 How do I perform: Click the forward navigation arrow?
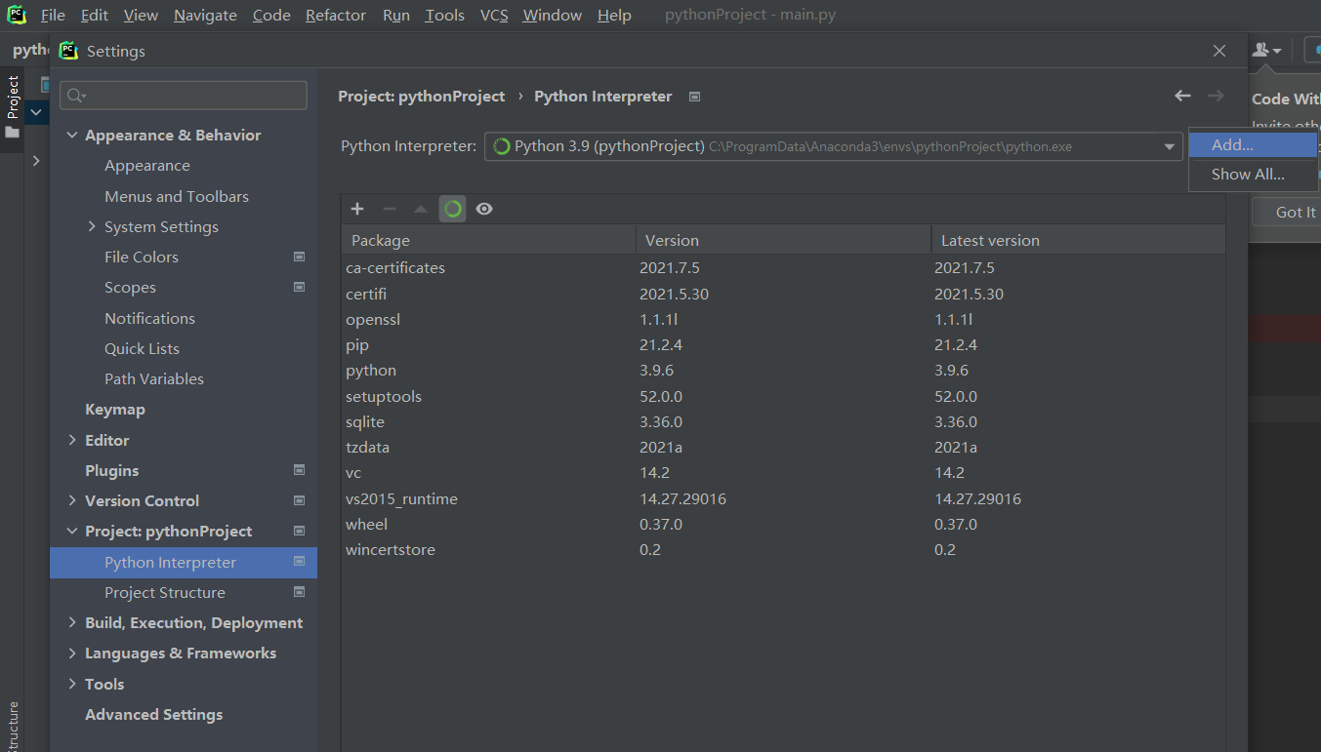pos(1214,96)
